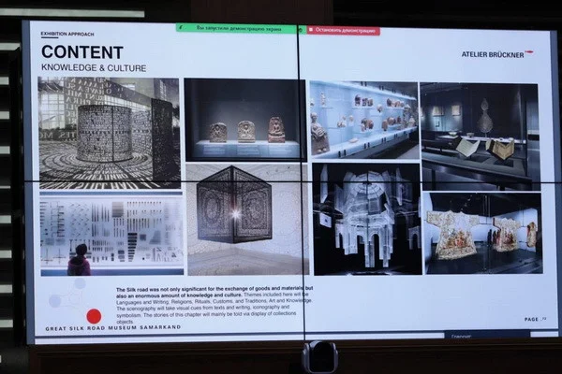Click the dark name label at bottom of screen
The width and height of the screenshot is (562, 374).
pos(487,335)
